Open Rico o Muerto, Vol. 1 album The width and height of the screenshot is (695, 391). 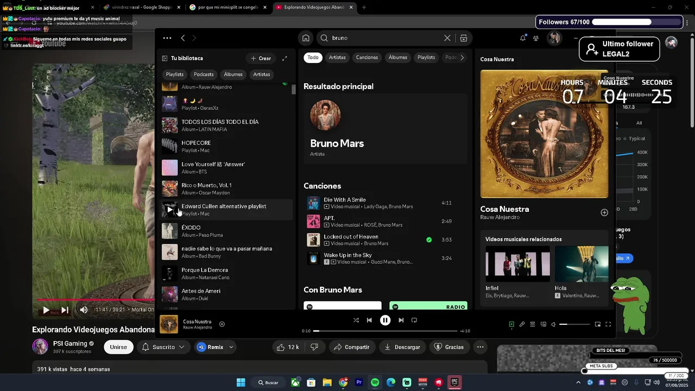(x=227, y=188)
